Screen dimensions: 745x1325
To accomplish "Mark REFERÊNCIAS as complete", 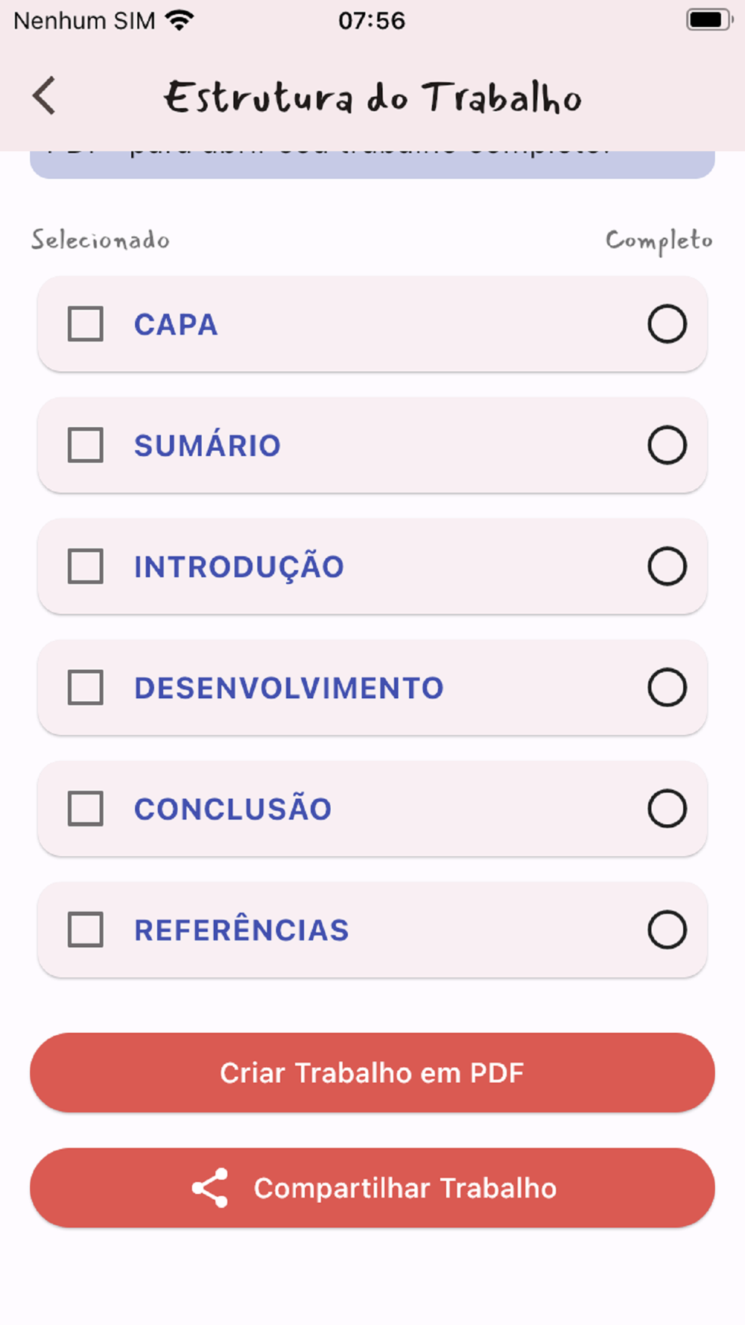I will [667, 930].
